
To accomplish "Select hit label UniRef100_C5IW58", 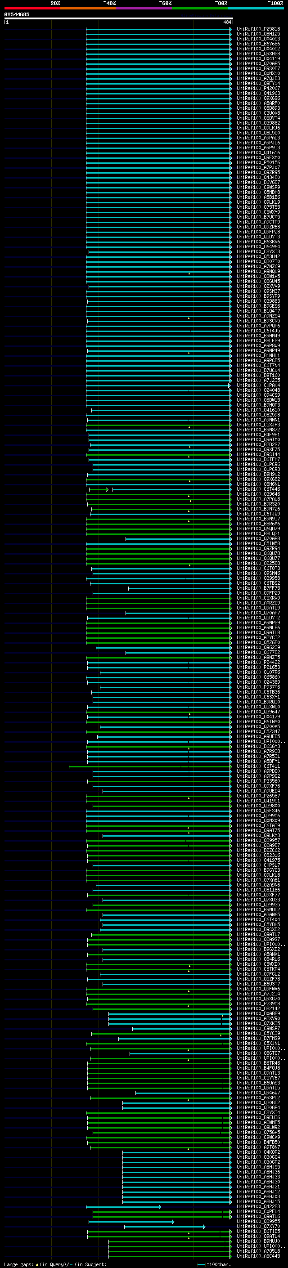I will (x=258, y=544).
